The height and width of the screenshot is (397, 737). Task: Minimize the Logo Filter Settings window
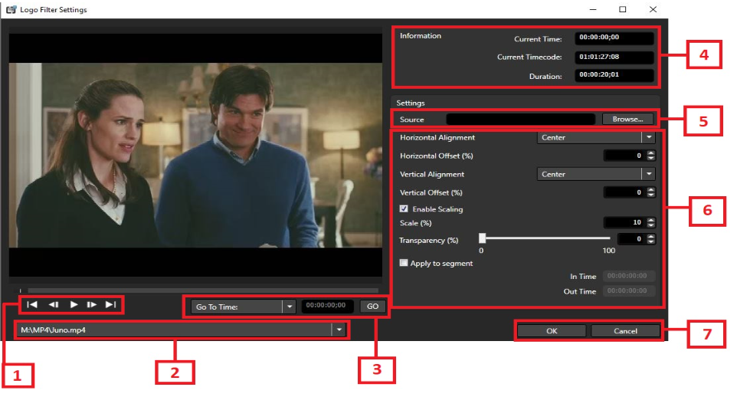593,9
